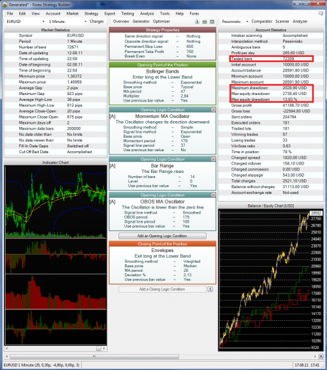327x370 pixels.
Task: Click the bottom scrollbar right arrow
Action: [315, 357]
